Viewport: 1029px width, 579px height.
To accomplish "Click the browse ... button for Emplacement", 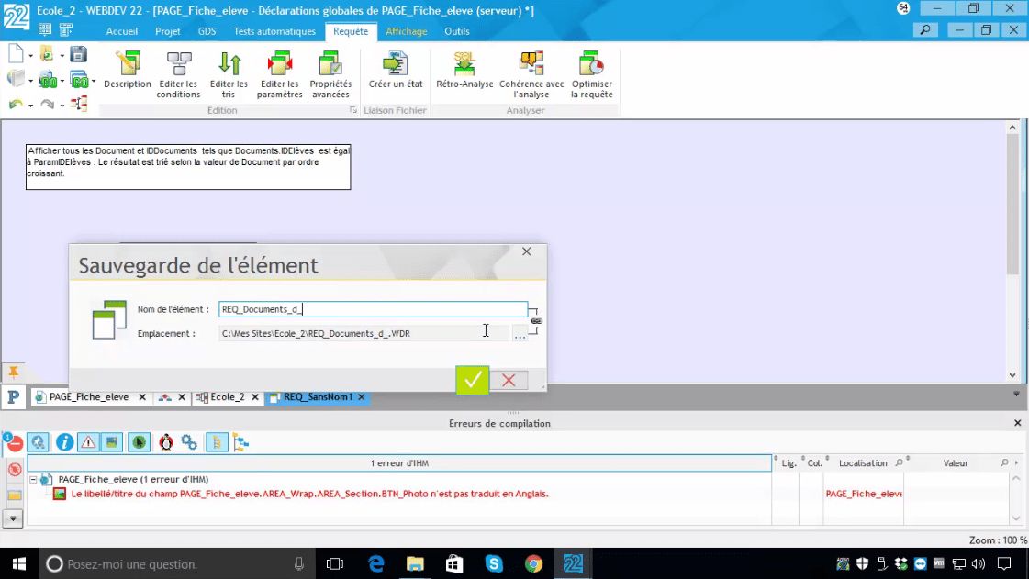I will [520, 334].
